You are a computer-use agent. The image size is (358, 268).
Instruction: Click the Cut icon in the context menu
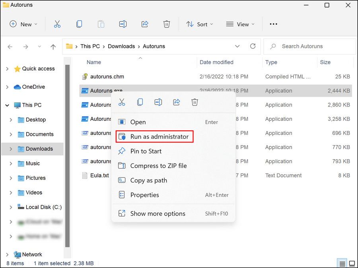click(122, 102)
